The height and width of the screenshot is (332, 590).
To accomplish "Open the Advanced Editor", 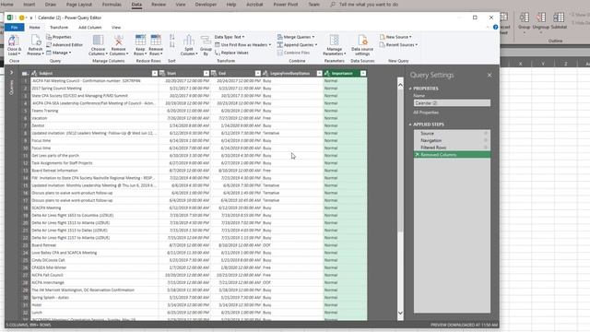I will click(x=65, y=45).
